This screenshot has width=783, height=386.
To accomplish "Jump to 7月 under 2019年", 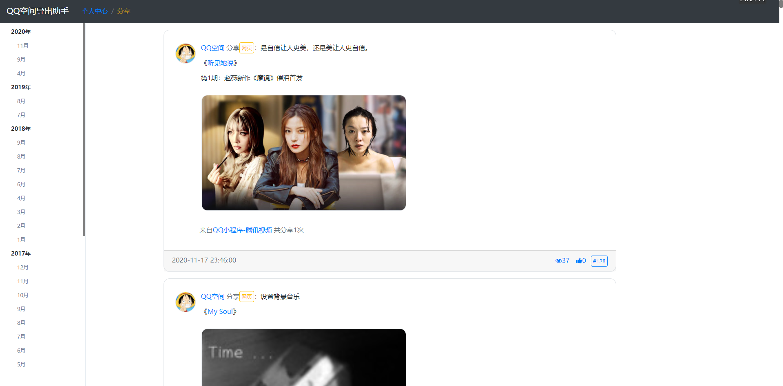I will click(21, 115).
